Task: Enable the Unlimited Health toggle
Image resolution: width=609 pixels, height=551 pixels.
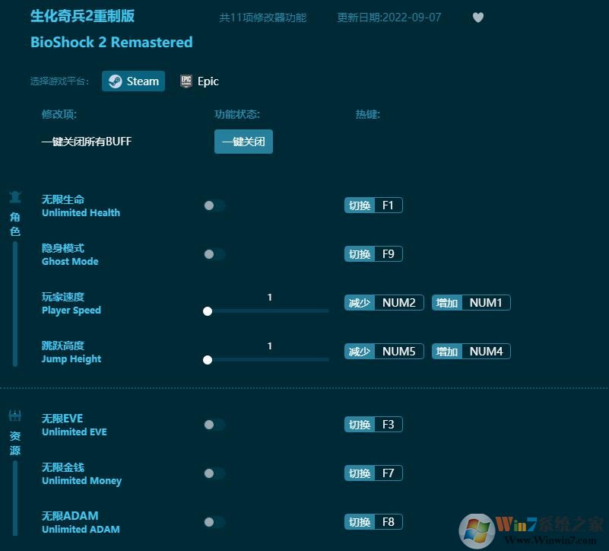Action: [x=214, y=205]
